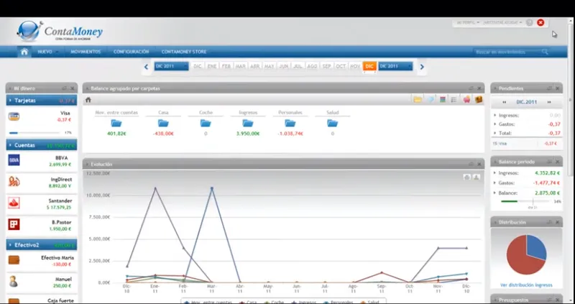This screenshot has width=575, height=304.
Task: Select the highlighted orange DIC month tab
Action: coord(369,66)
